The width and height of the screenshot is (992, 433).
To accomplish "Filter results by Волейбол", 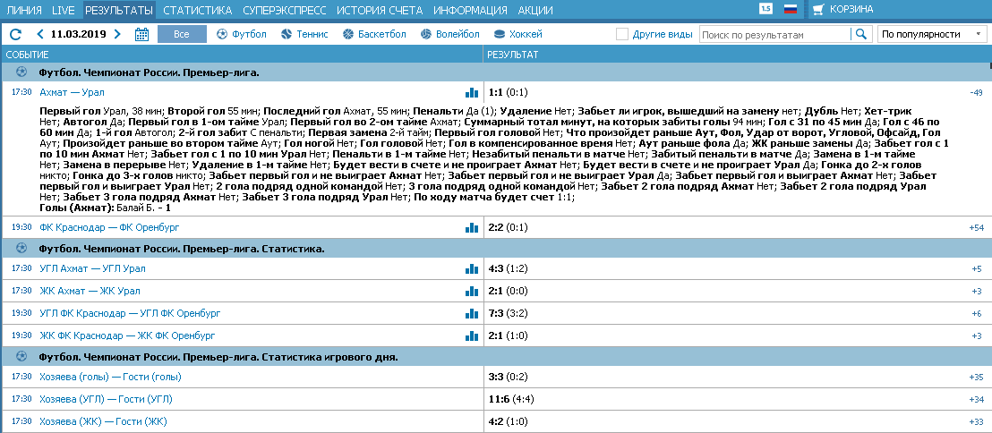I will (449, 34).
